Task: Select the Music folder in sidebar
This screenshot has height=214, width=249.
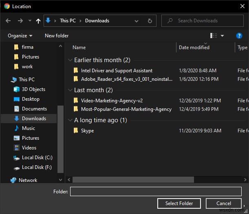Action: coord(28,128)
